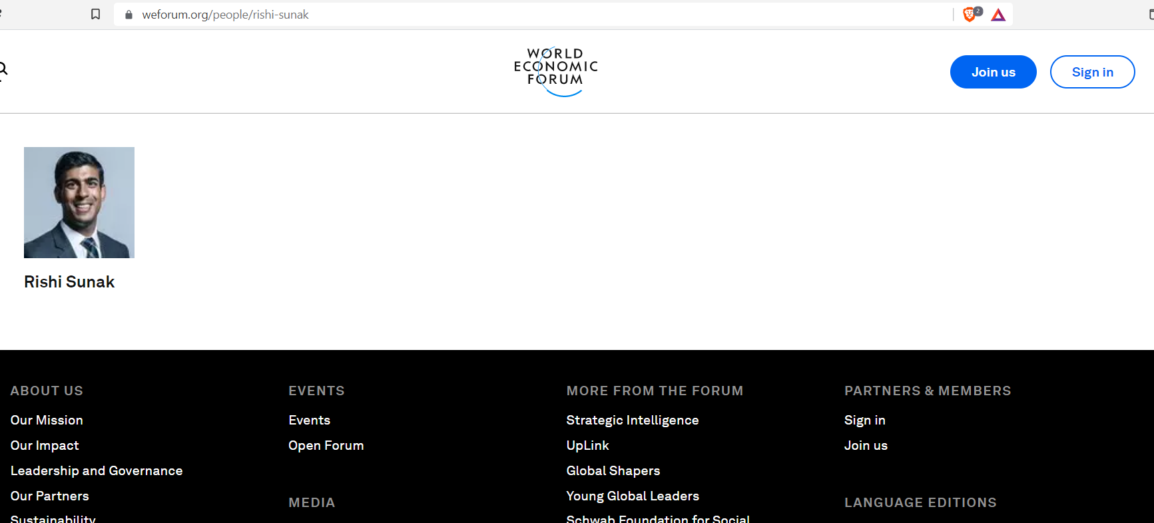
Task: Open the UpLink footer link
Action: click(588, 445)
